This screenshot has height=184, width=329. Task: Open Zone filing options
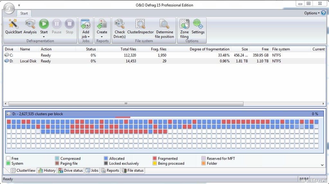point(184,24)
